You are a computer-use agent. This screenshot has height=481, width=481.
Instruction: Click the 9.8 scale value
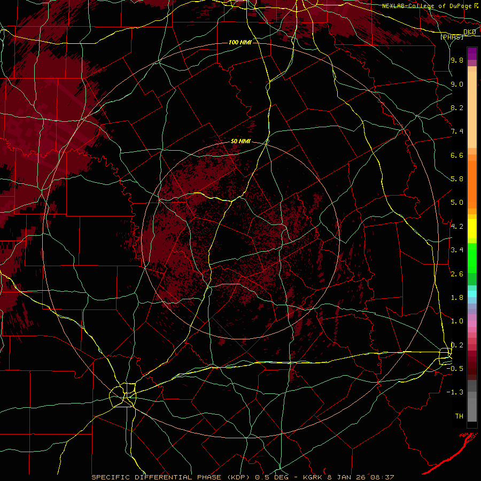pos(457,60)
